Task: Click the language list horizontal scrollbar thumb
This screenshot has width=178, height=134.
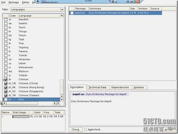Action: pyautogui.click(x=22, y=103)
